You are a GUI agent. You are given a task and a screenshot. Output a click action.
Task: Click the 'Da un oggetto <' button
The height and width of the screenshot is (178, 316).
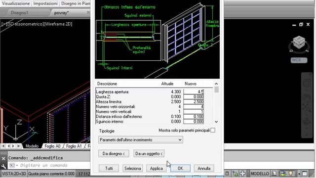pos(149,154)
